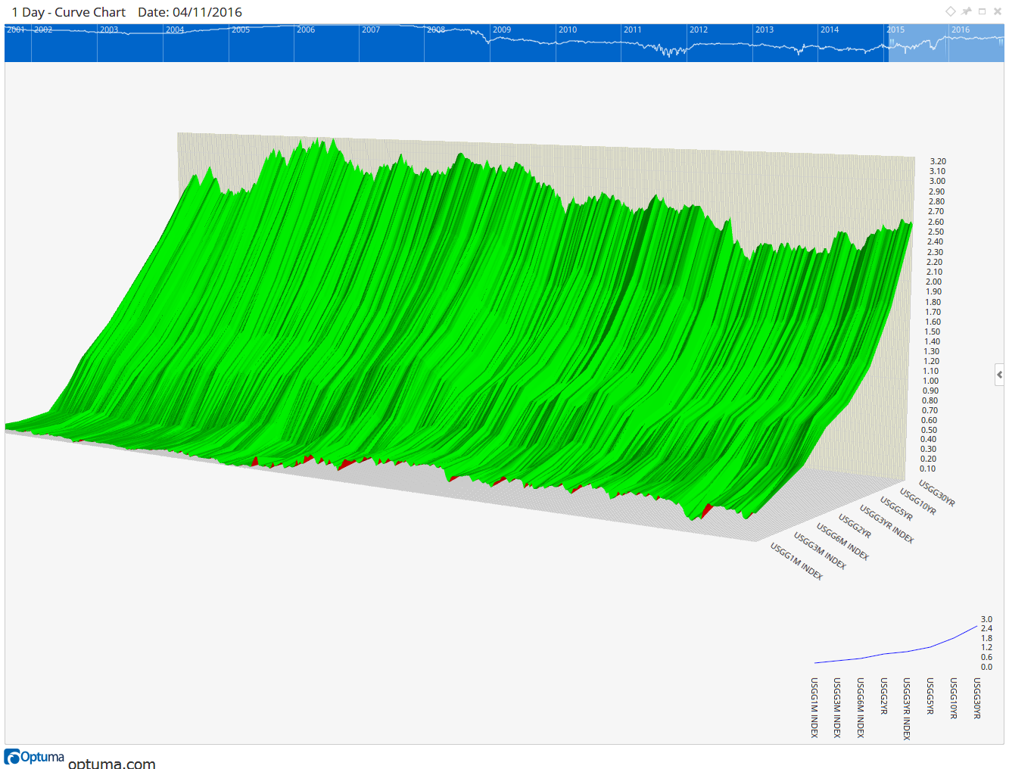
Task: Click USGG10YR label under mini chart
Action: [x=954, y=698]
